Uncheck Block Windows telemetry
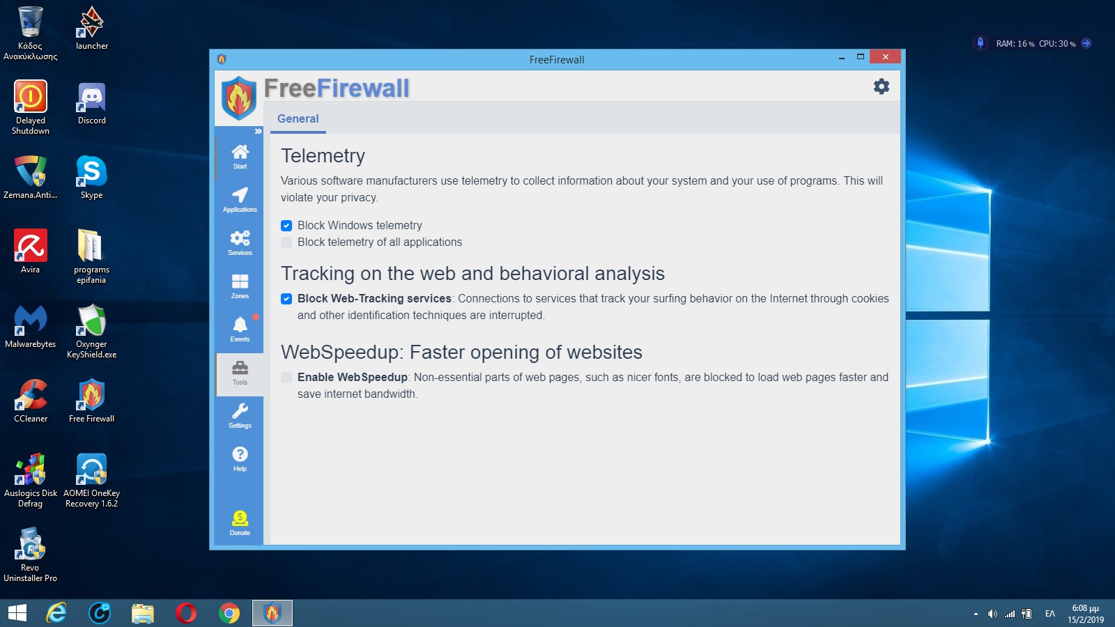The width and height of the screenshot is (1115, 627). point(286,226)
